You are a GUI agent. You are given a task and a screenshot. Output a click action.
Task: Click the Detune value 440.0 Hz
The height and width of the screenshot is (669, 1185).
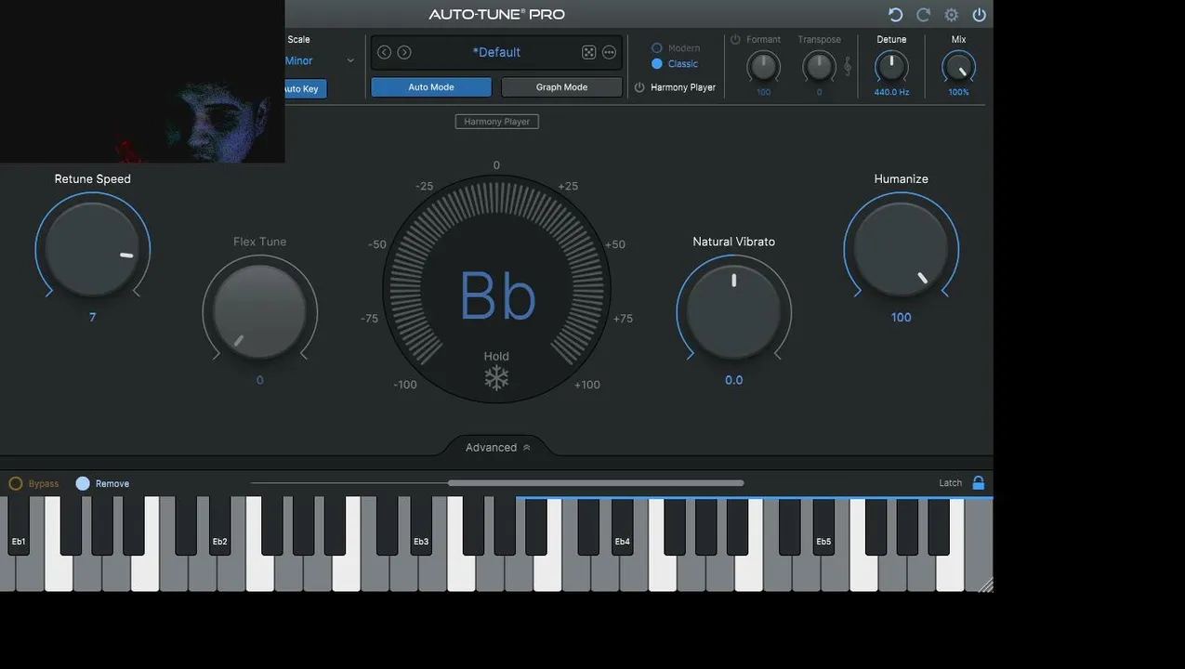[x=891, y=92]
